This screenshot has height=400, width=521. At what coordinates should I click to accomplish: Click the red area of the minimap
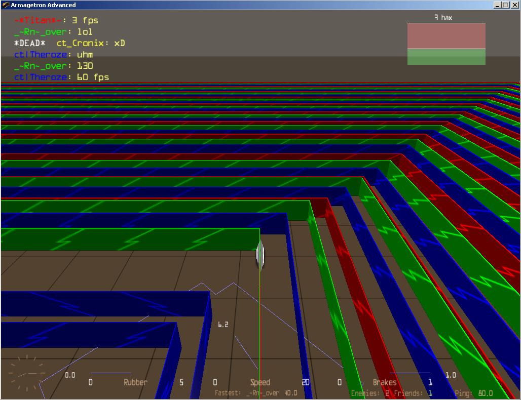point(446,36)
